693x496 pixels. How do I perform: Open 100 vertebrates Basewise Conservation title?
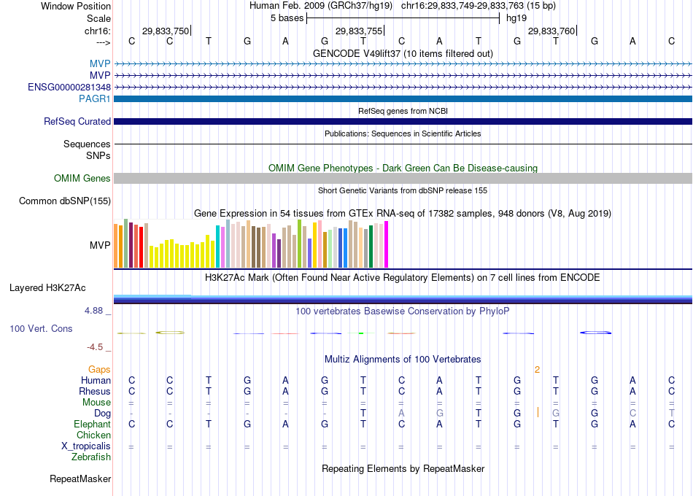(403, 311)
